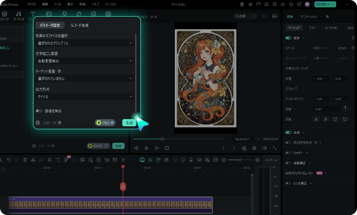
Task: Expand more tools double-chevron in timeline toolbar
Action: pos(123,160)
